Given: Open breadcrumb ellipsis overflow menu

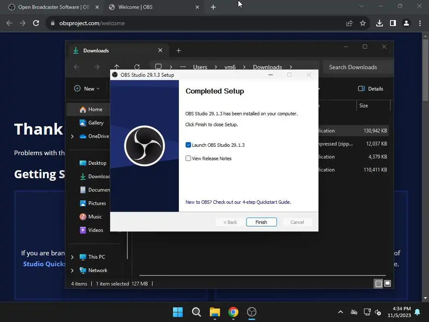Looking at the screenshot, I should click(x=183, y=67).
